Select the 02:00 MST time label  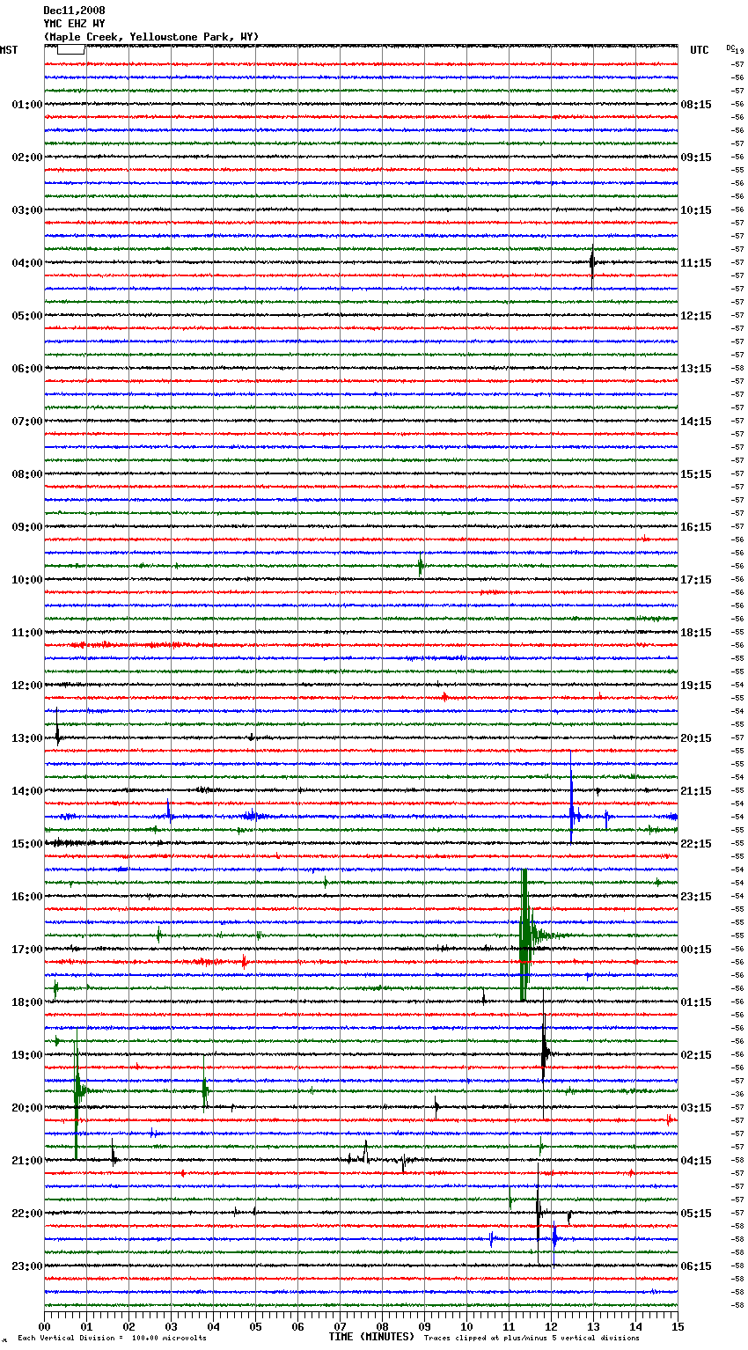tap(27, 158)
